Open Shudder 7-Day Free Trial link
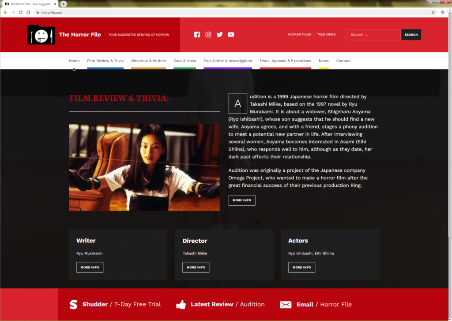Image resolution: width=452 pixels, height=321 pixels. point(121,304)
